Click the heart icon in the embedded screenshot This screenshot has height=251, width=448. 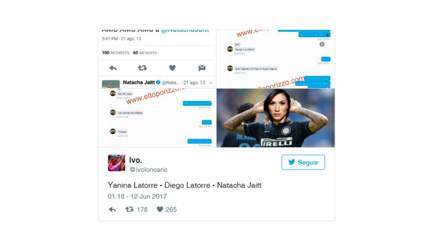172,68
